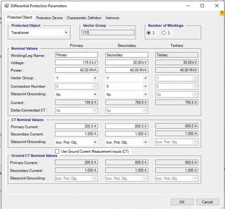Go to the Harmonic tab

coord(112,18)
